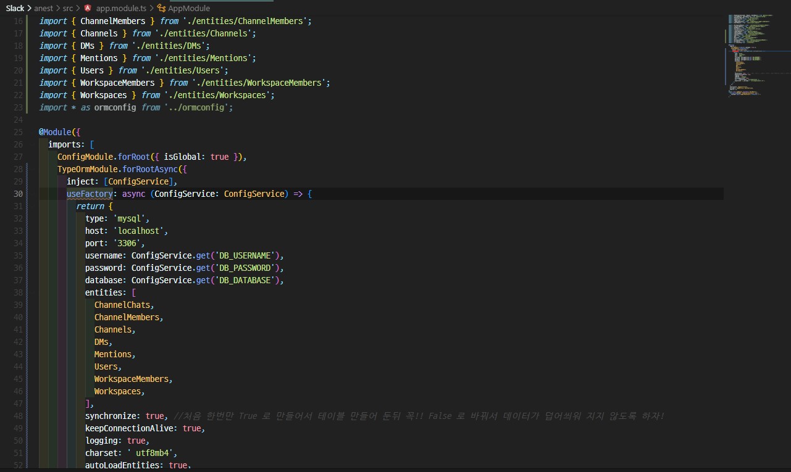Select the src breadcrumb folder
791x472 pixels.
click(68, 9)
